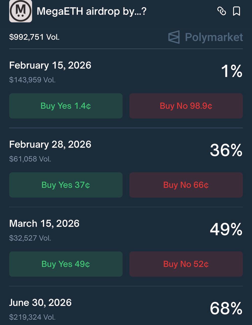This screenshot has height=325, width=252.
Task: Buy Yes at 49¢ for March 15
Action: 66,264
